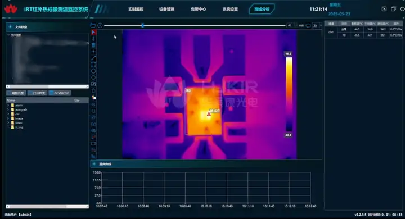Click the monitor screen icon in the side toolbar
This screenshot has height=219, width=405.
click(x=93, y=144)
